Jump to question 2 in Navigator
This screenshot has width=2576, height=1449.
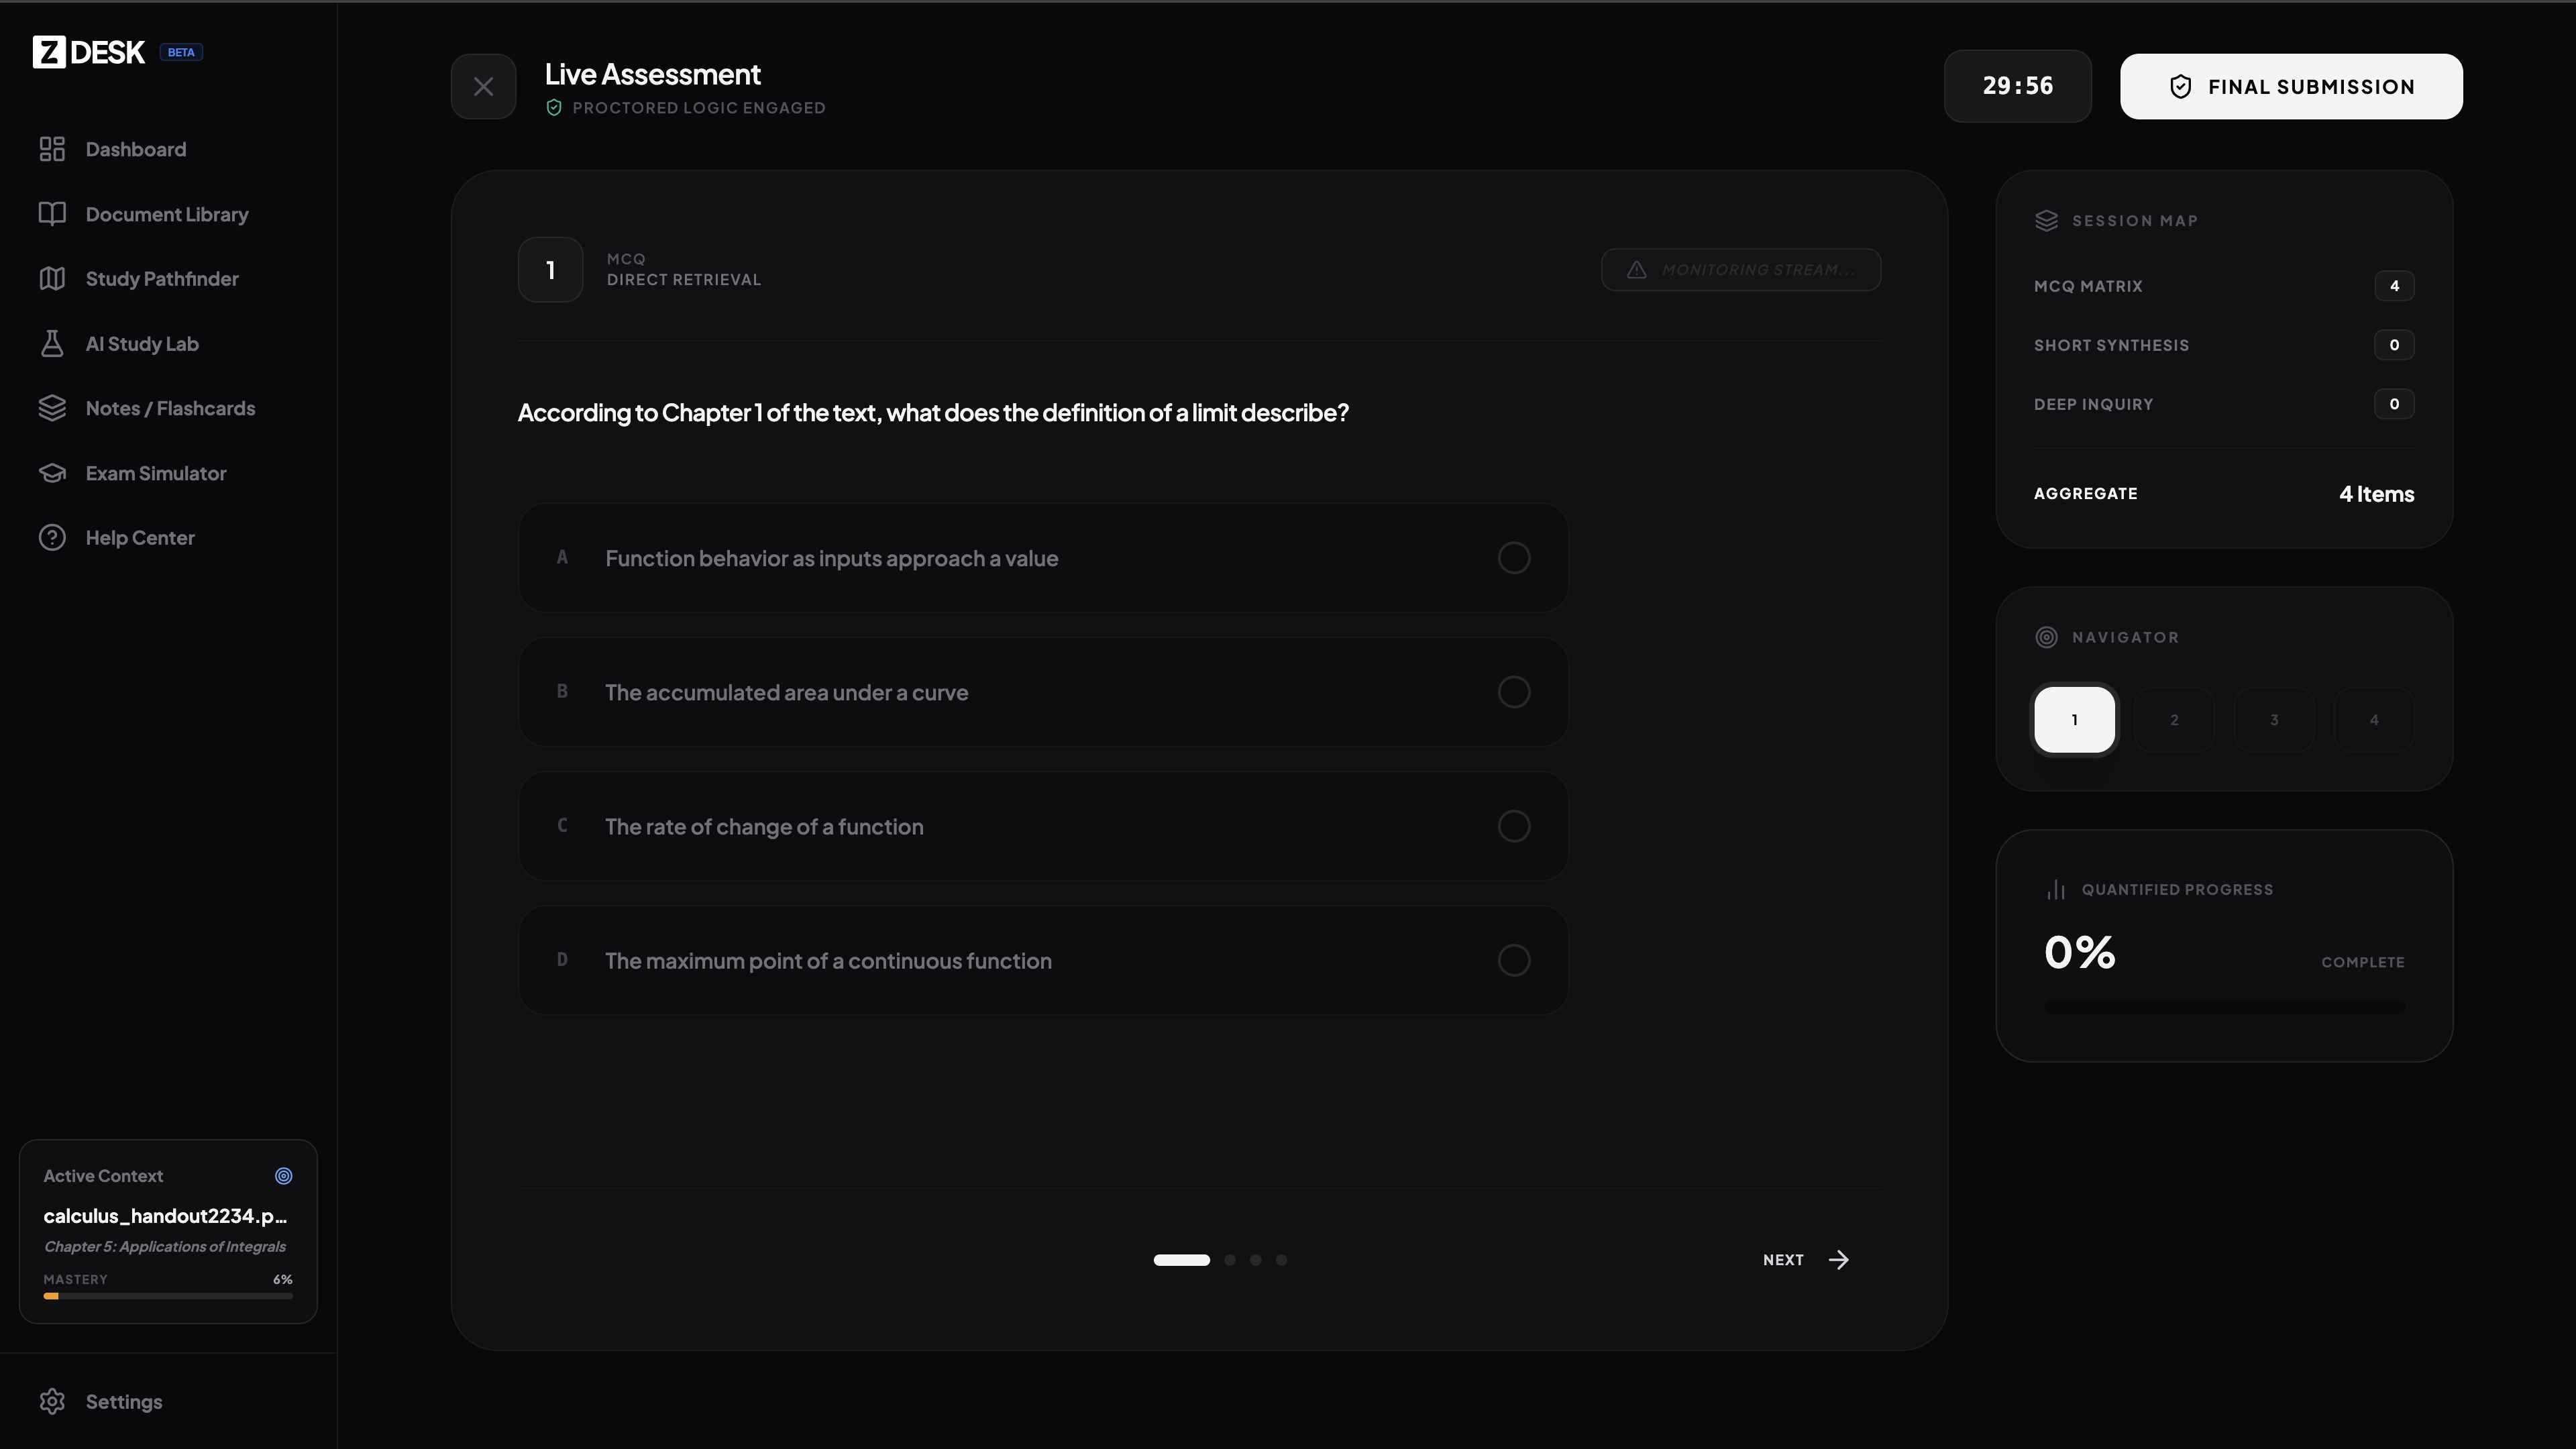click(x=2174, y=720)
